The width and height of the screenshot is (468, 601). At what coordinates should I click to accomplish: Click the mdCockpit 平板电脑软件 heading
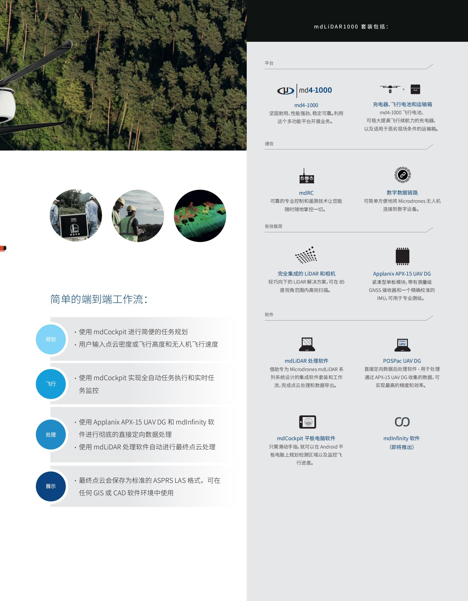coord(306,438)
